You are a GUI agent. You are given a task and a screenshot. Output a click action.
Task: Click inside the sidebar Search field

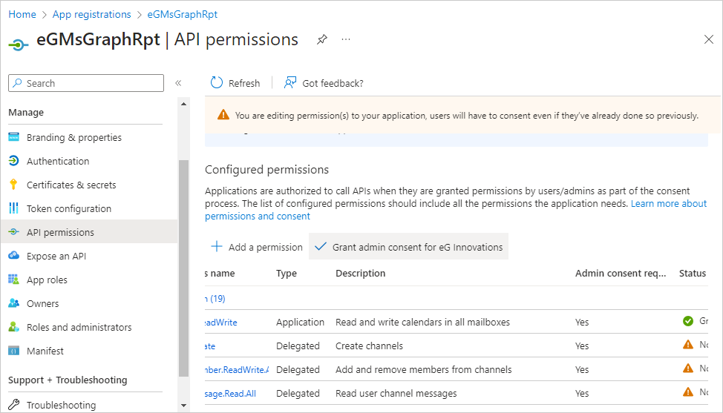(86, 83)
